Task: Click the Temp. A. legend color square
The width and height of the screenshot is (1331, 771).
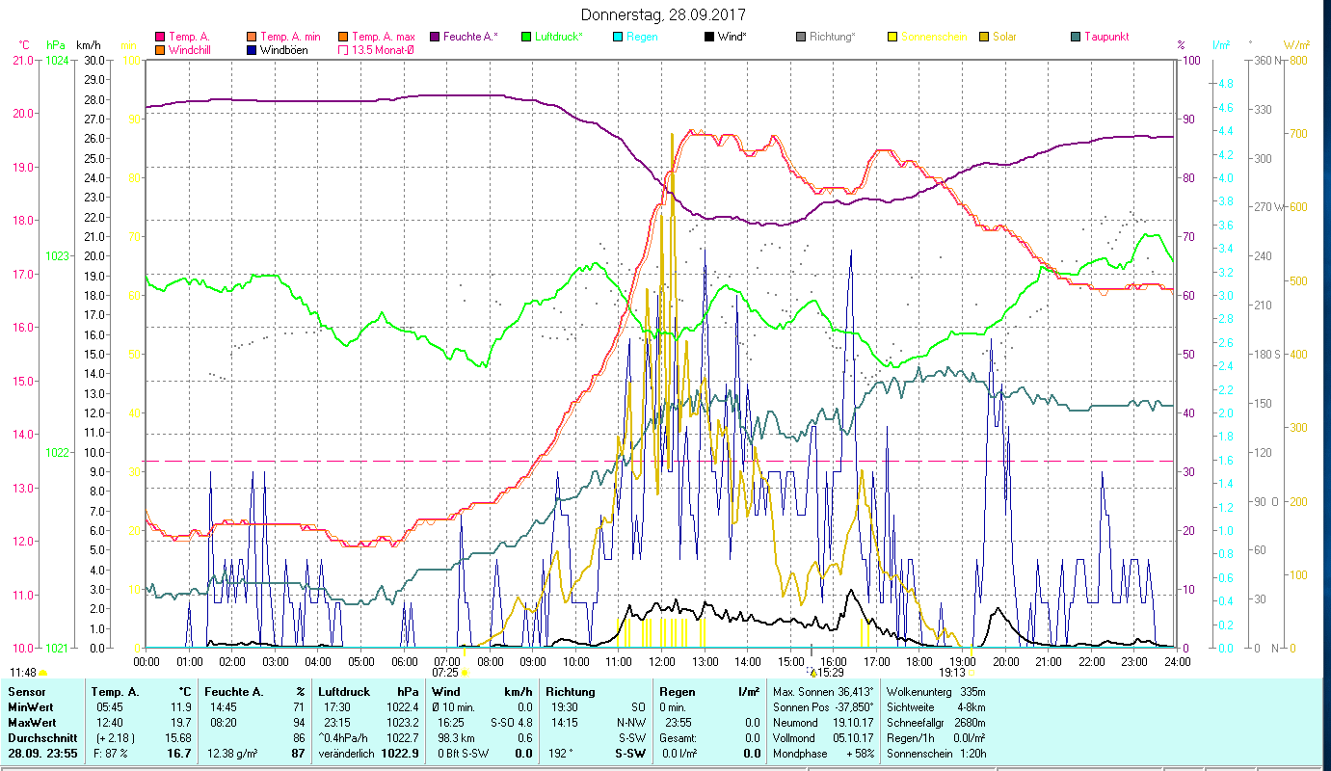Action: (x=160, y=37)
